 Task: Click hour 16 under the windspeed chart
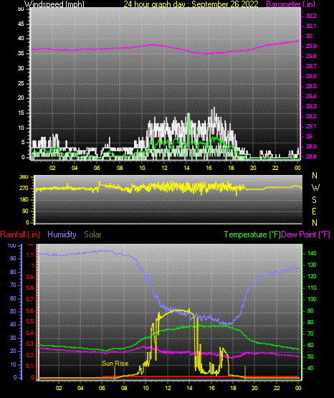(209, 168)
